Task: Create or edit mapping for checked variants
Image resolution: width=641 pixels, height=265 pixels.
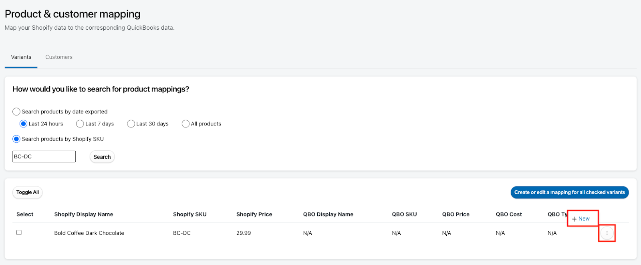Action: (570, 192)
